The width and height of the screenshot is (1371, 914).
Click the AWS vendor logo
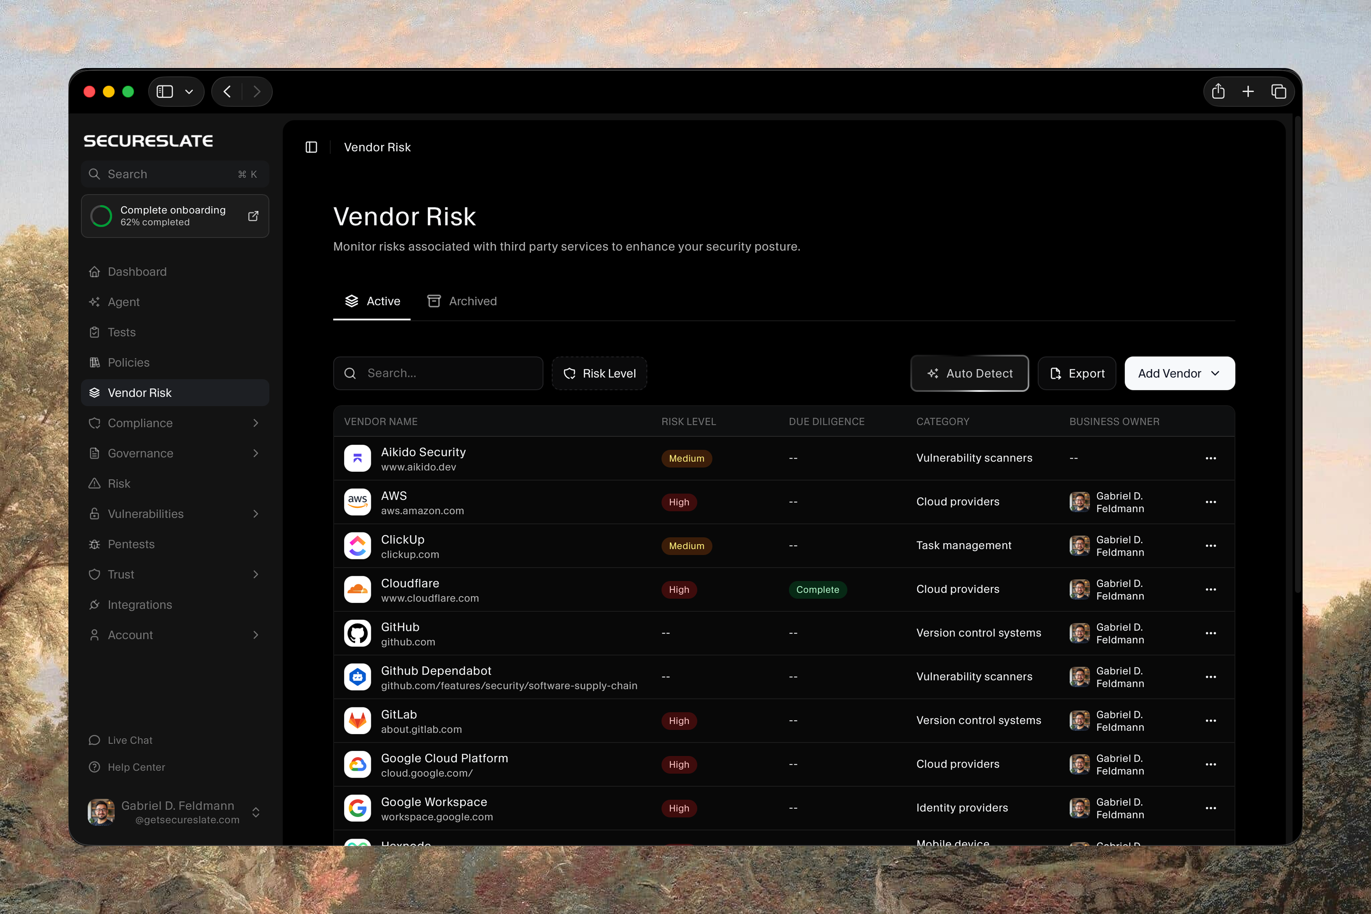[357, 502]
